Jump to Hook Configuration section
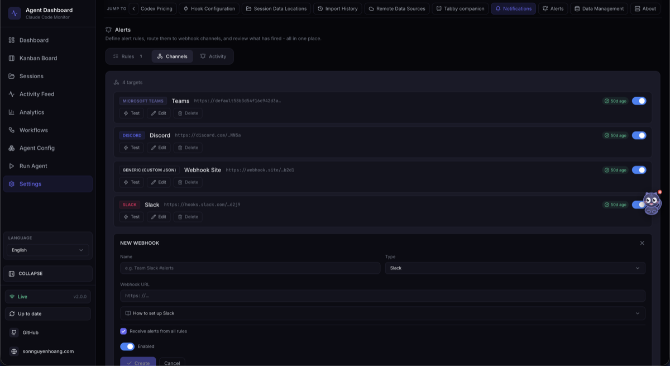670x366 pixels. (x=209, y=8)
